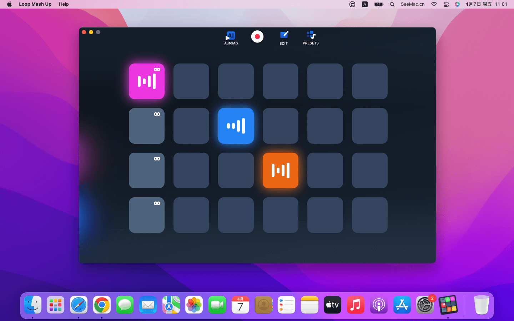Open Control Center from menu bar

[x=446, y=4]
